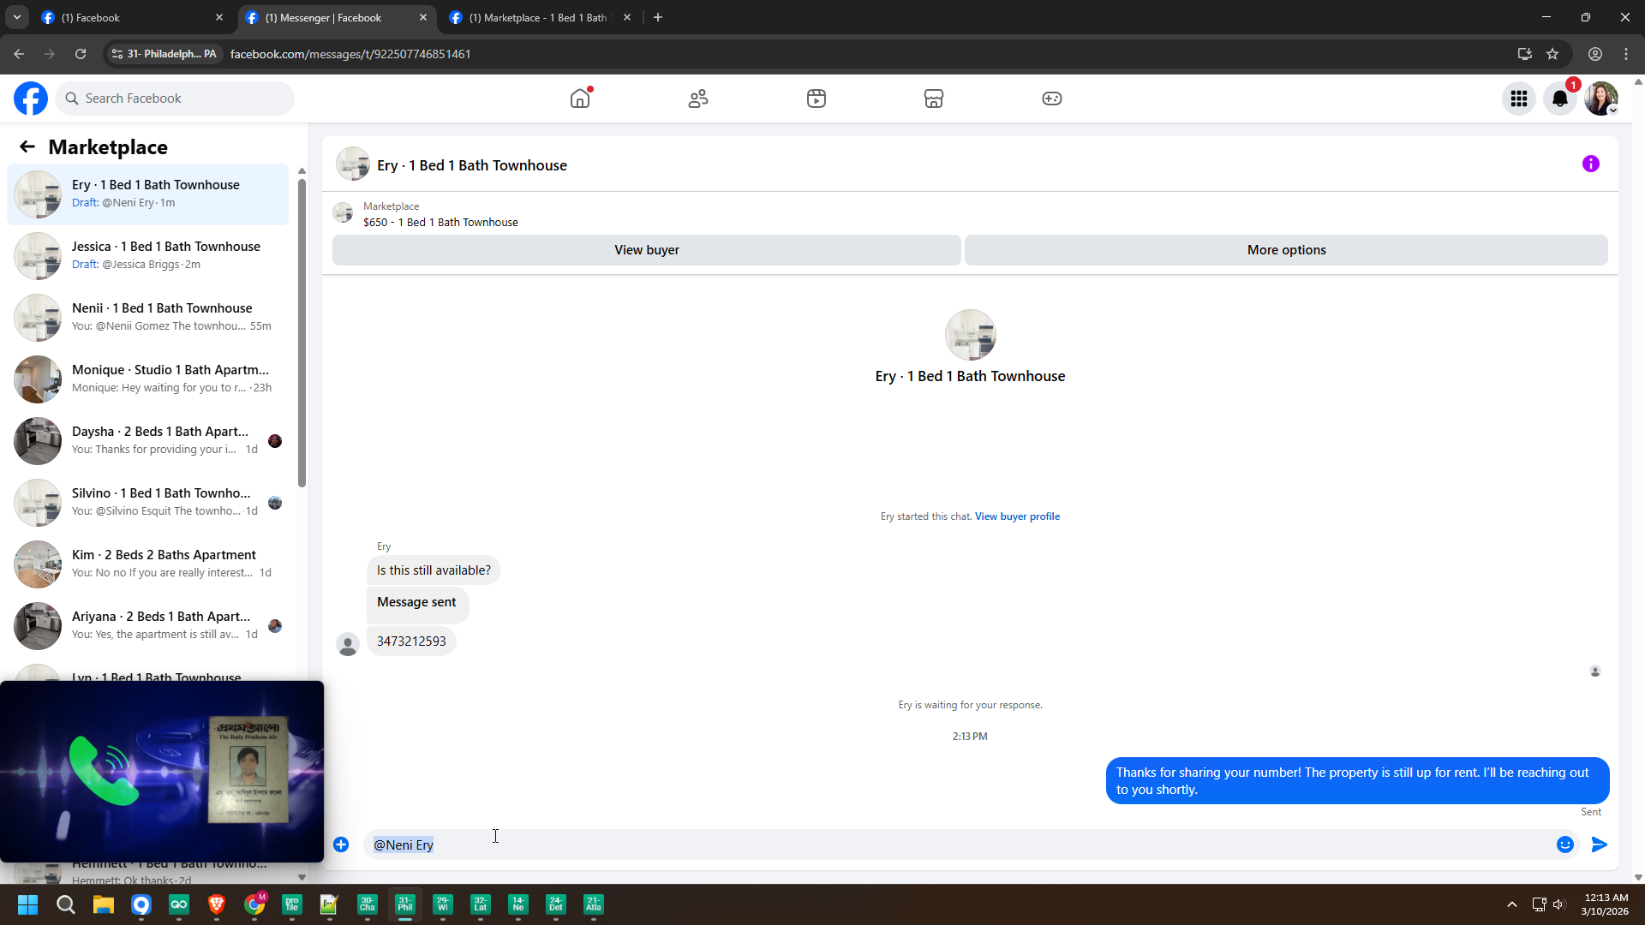Viewport: 1645px width, 925px height.
Task: Click the View buyer button
Action: [x=646, y=250]
